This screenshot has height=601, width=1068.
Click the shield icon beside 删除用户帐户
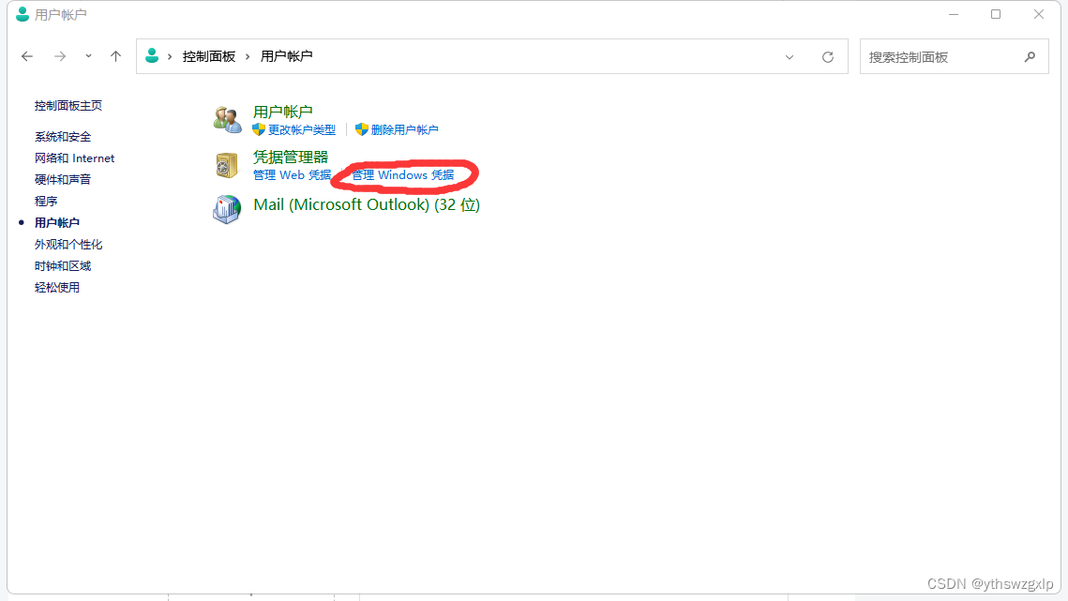click(362, 129)
